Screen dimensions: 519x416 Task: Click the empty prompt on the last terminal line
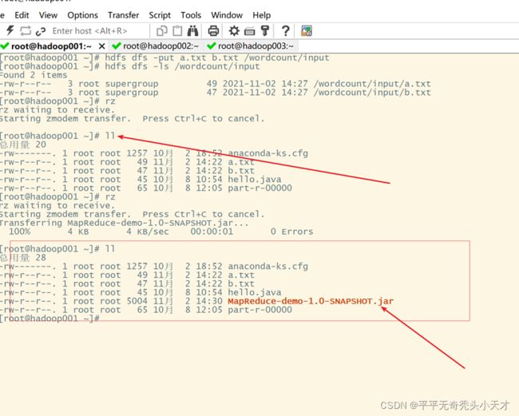click(50, 319)
